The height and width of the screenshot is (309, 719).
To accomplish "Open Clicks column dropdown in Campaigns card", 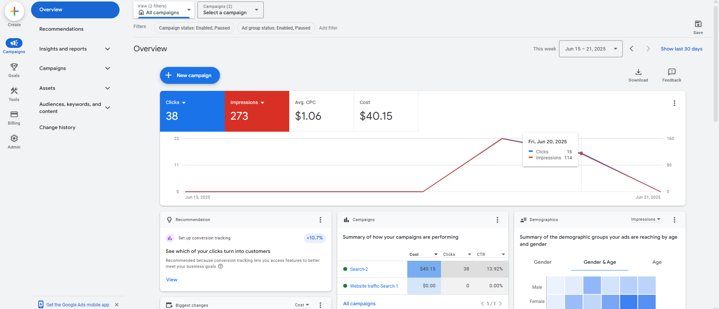I will (457, 254).
